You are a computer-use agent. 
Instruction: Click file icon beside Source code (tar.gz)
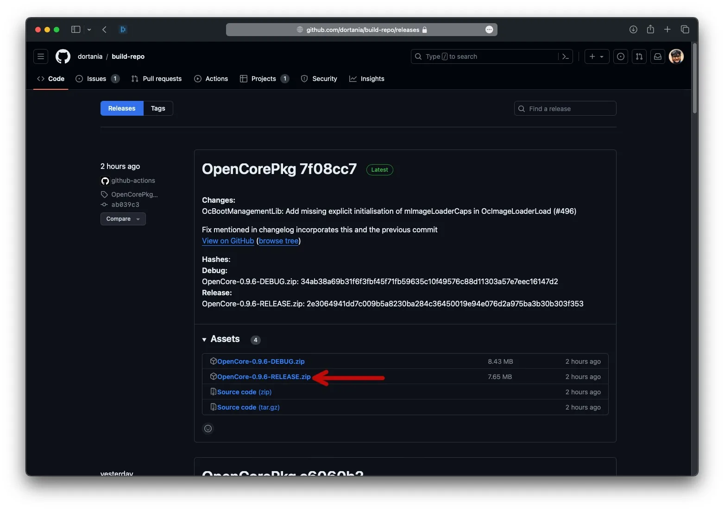(214, 407)
